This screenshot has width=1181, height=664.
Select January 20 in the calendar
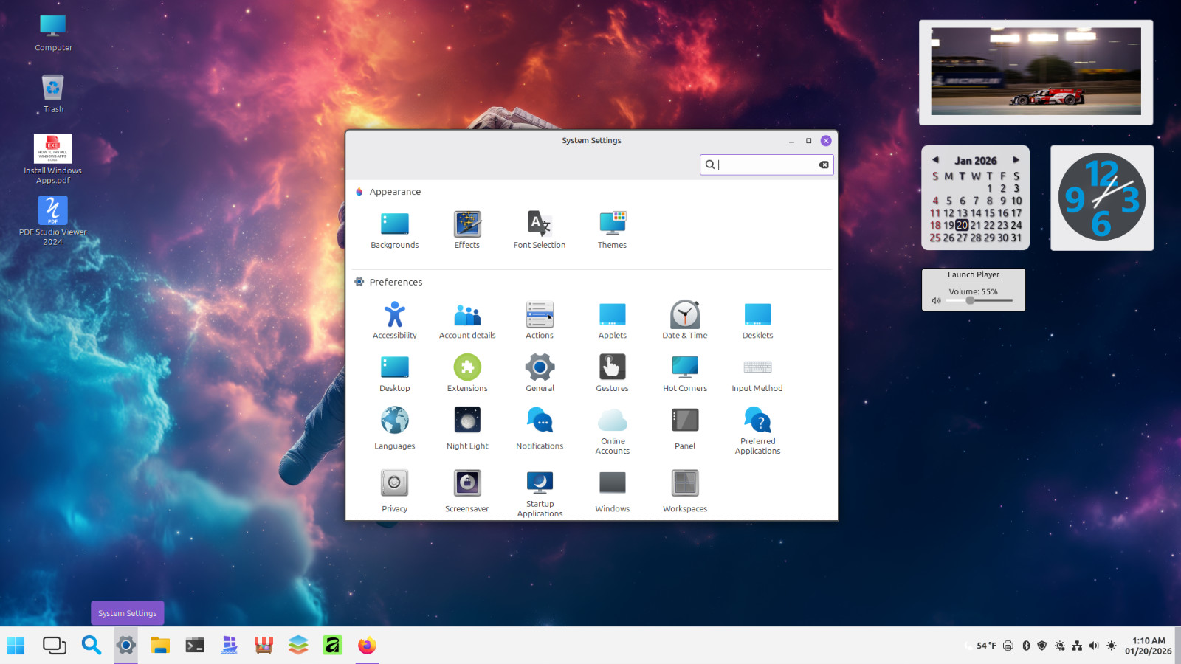(x=962, y=225)
